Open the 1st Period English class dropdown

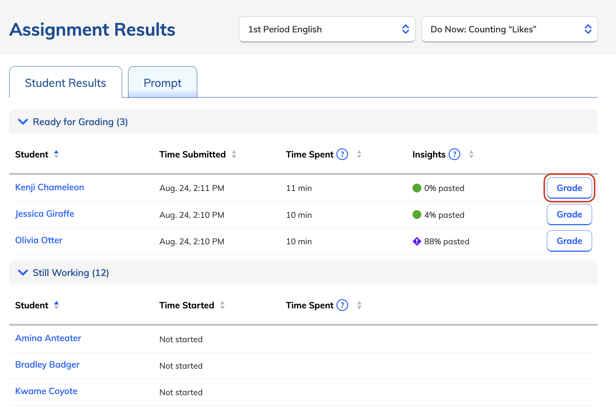coord(327,29)
